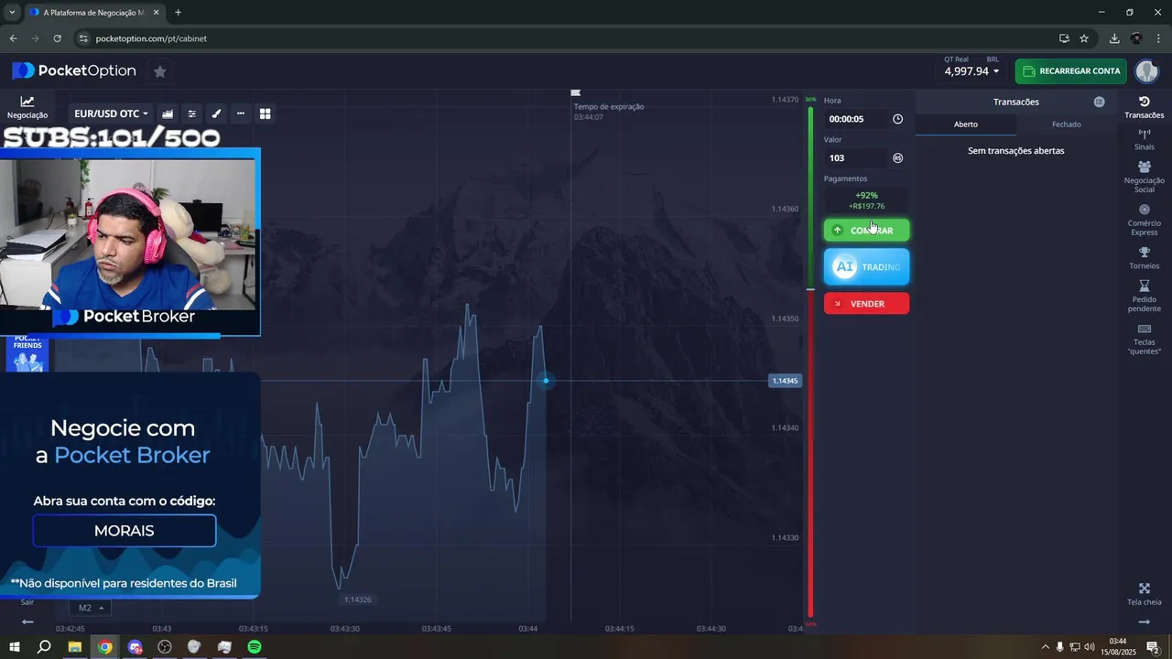This screenshot has width=1172, height=659.
Task: Open Chrome downloads icon
Action: point(1114,38)
